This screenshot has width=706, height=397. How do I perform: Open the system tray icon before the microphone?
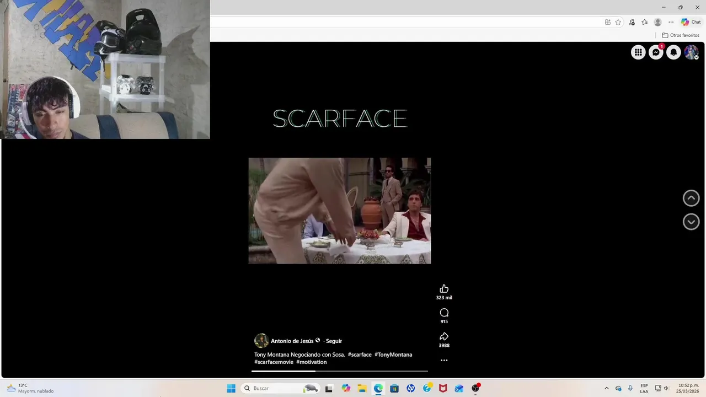[x=618, y=388]
